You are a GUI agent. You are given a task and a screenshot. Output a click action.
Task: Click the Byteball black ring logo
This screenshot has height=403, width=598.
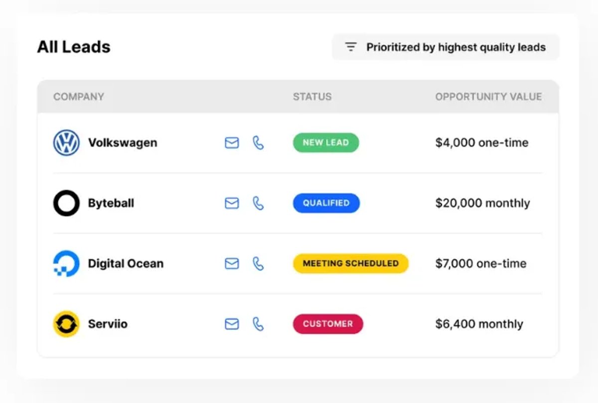66,203
